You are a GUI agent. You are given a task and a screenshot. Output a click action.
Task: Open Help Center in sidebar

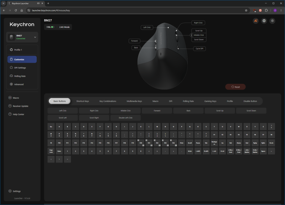(16, 114)
